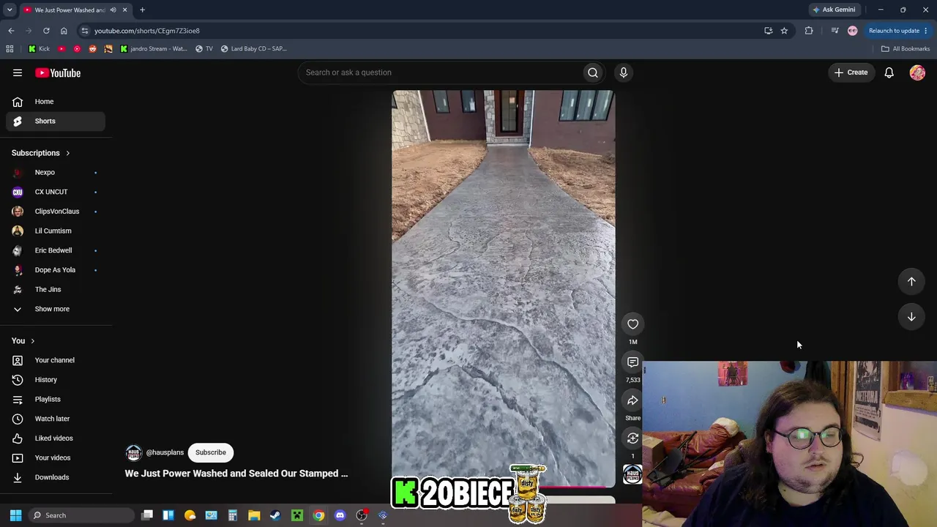
Task: Go to previous Short with the up arrow
Action: [911, 282]
